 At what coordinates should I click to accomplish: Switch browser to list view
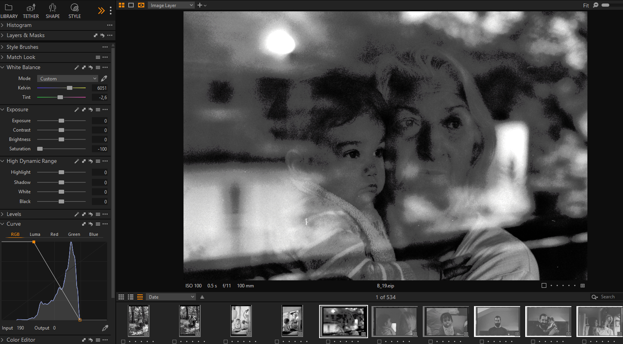(x=131, y=297)
